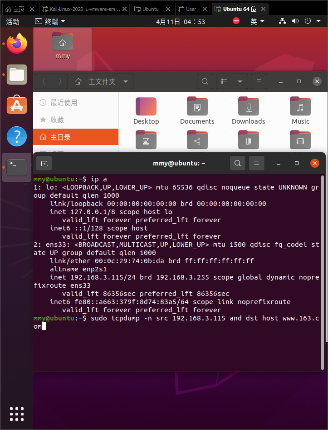Open hamburger menu in Files window

click(x=259, y=81)
